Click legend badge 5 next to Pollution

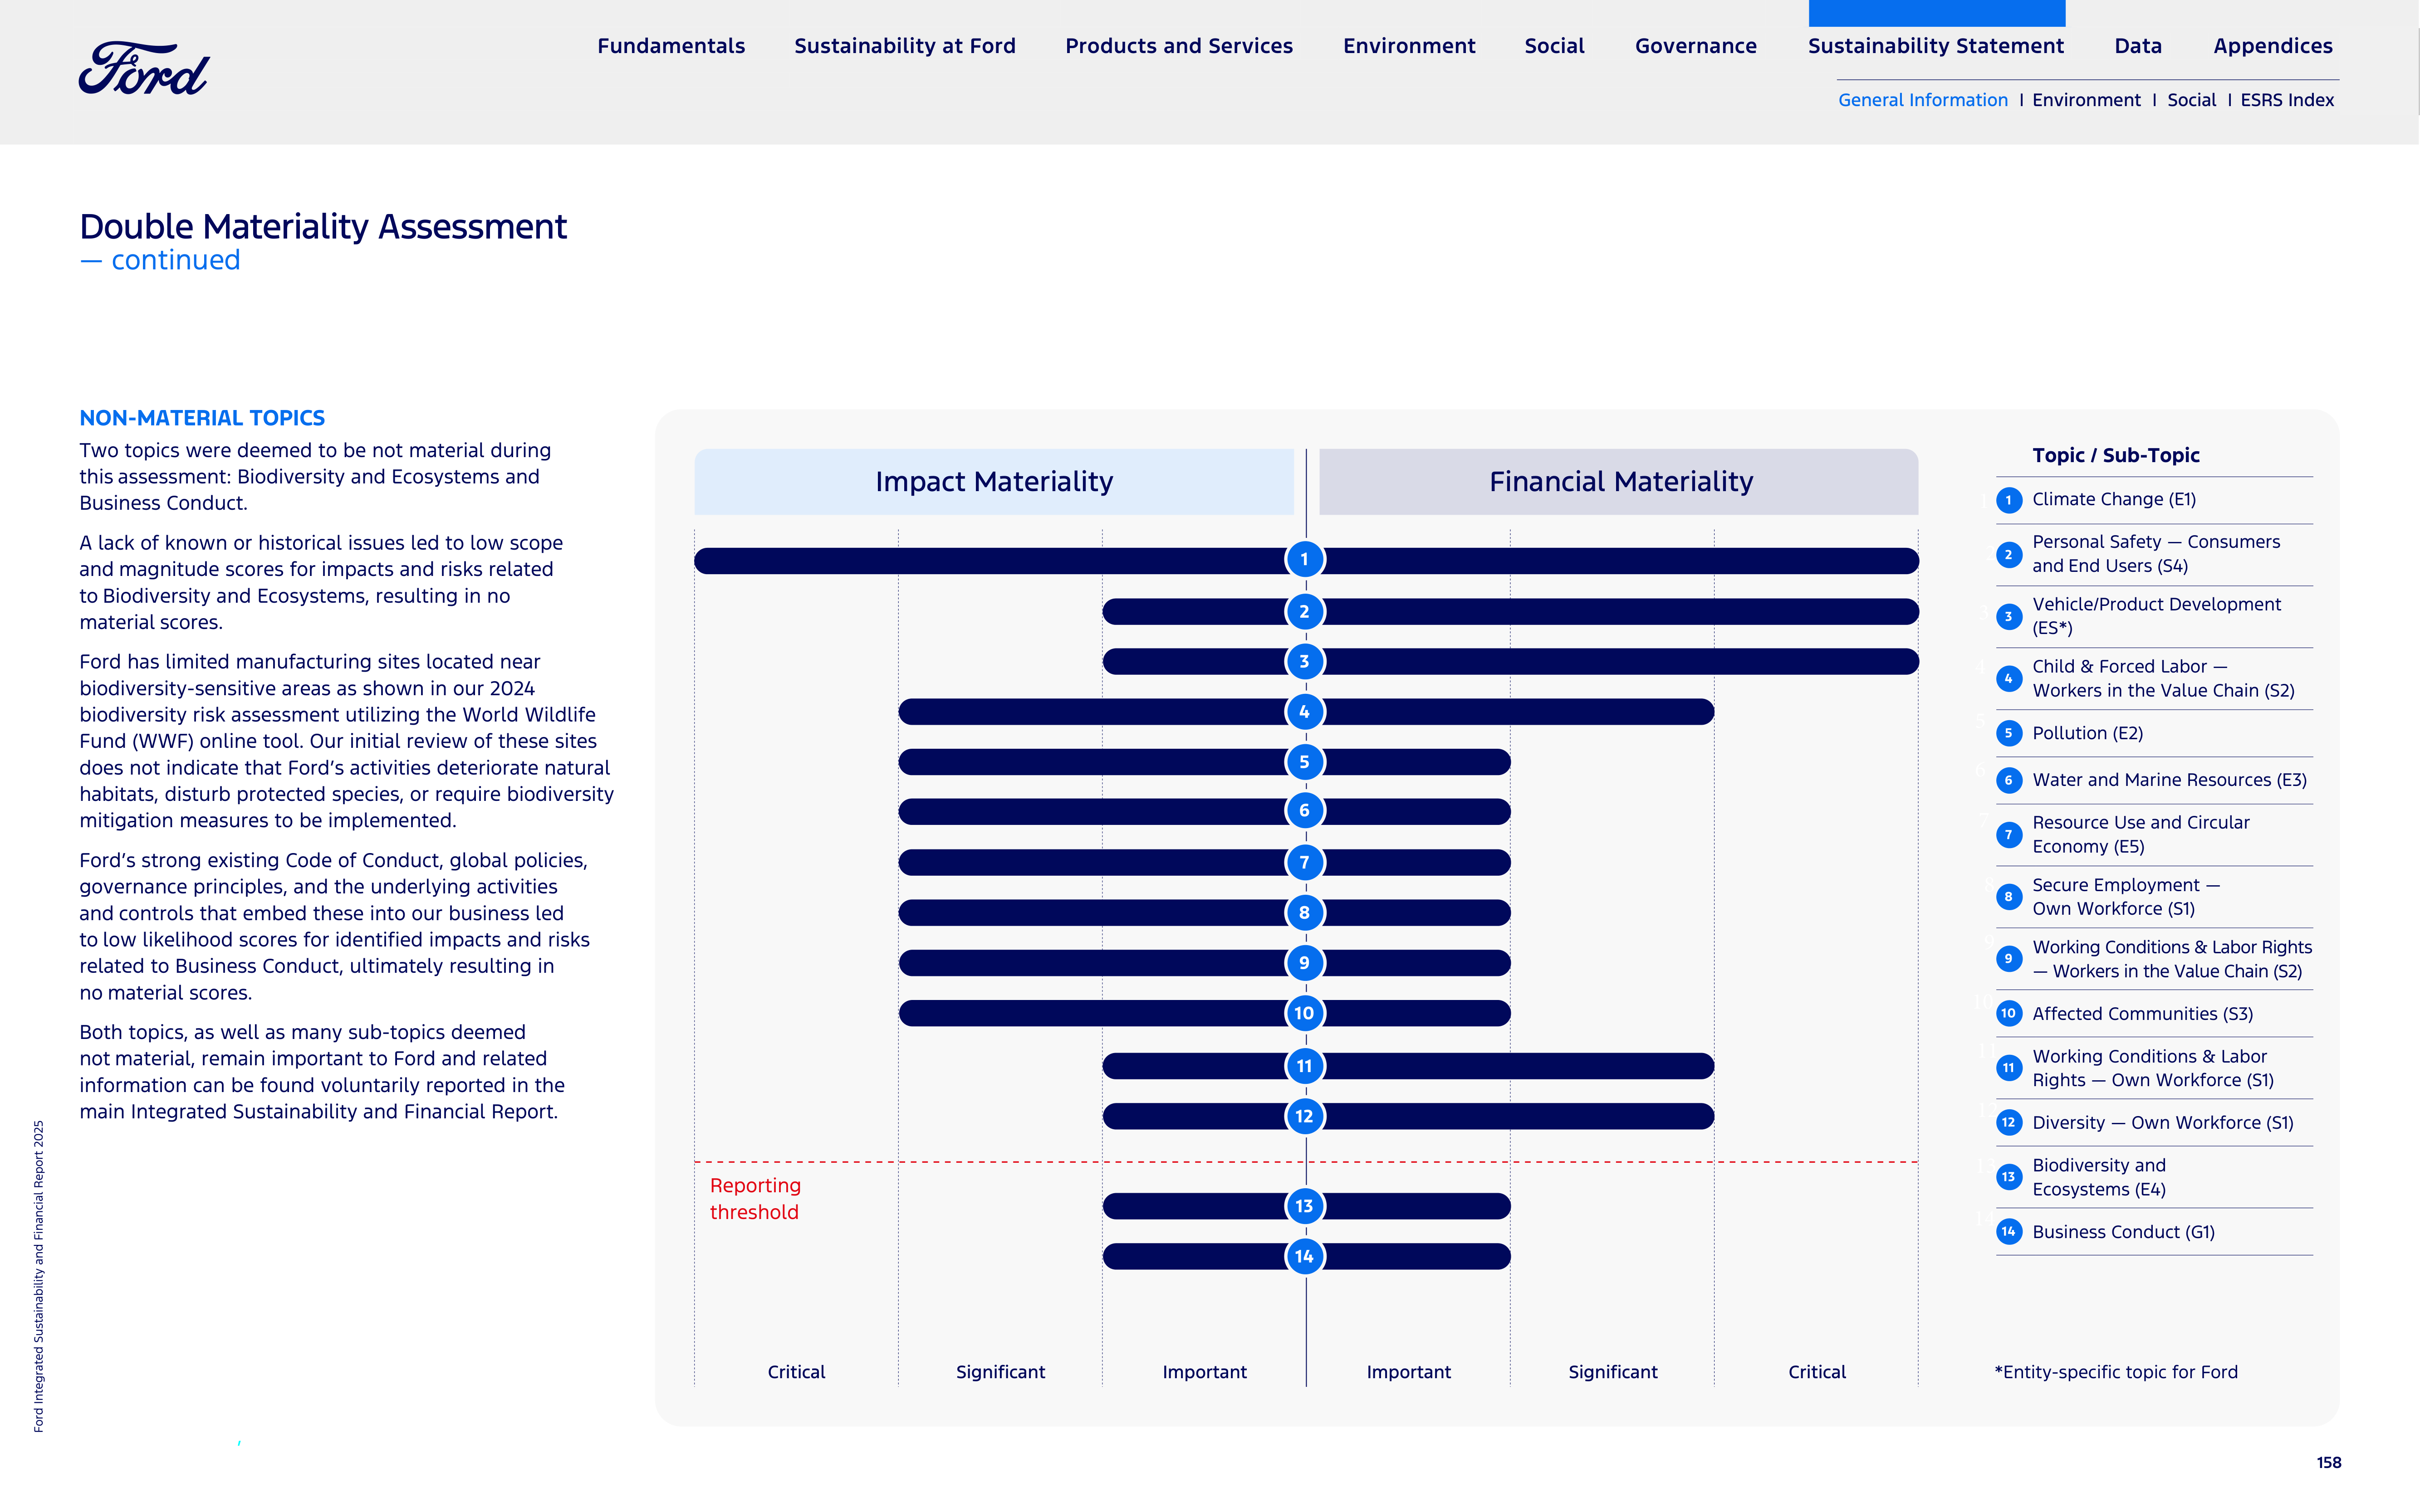(x=2009, y=733)
